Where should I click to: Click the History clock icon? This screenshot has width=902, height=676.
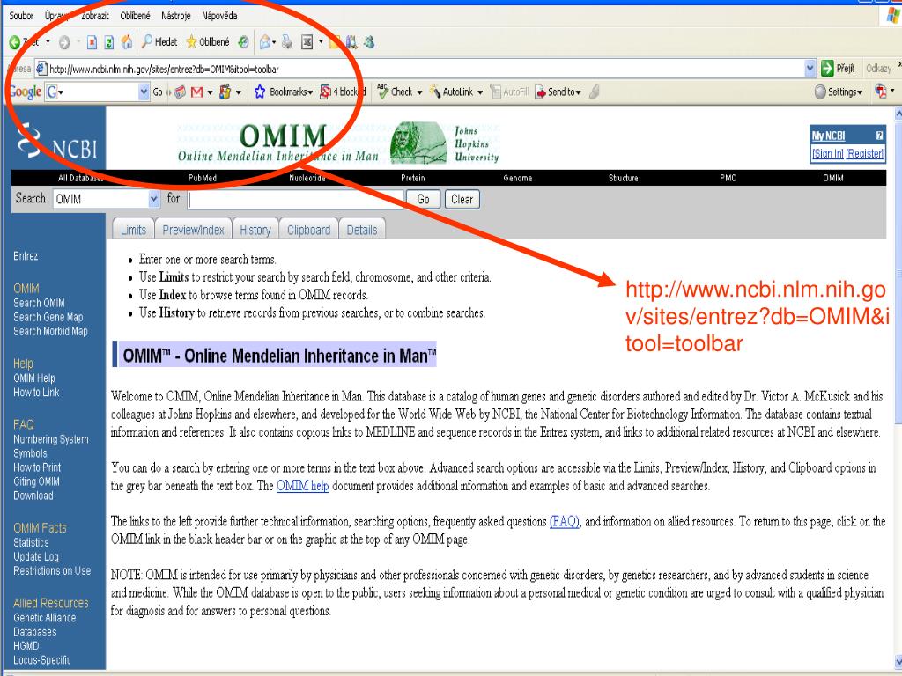[x=243, y=42]
